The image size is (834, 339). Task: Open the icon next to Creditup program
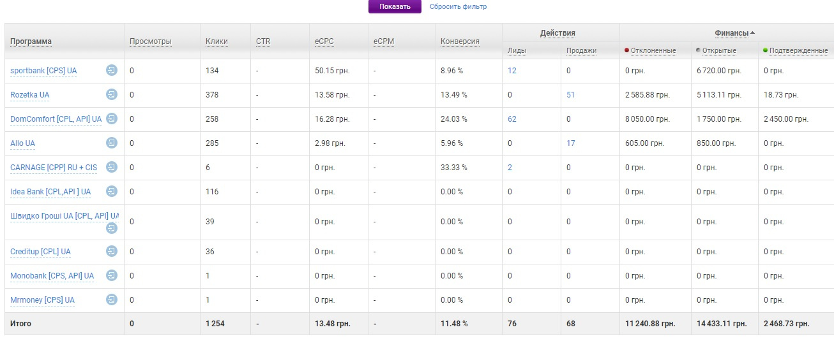click(112, 251)
